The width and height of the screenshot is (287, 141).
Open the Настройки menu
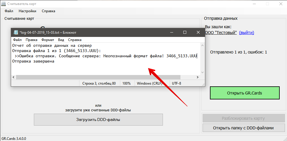[27, 11]
